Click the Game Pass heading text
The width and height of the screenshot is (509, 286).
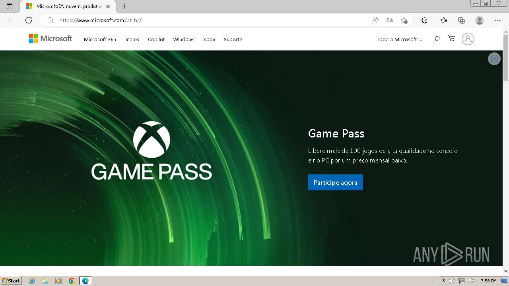336,133
